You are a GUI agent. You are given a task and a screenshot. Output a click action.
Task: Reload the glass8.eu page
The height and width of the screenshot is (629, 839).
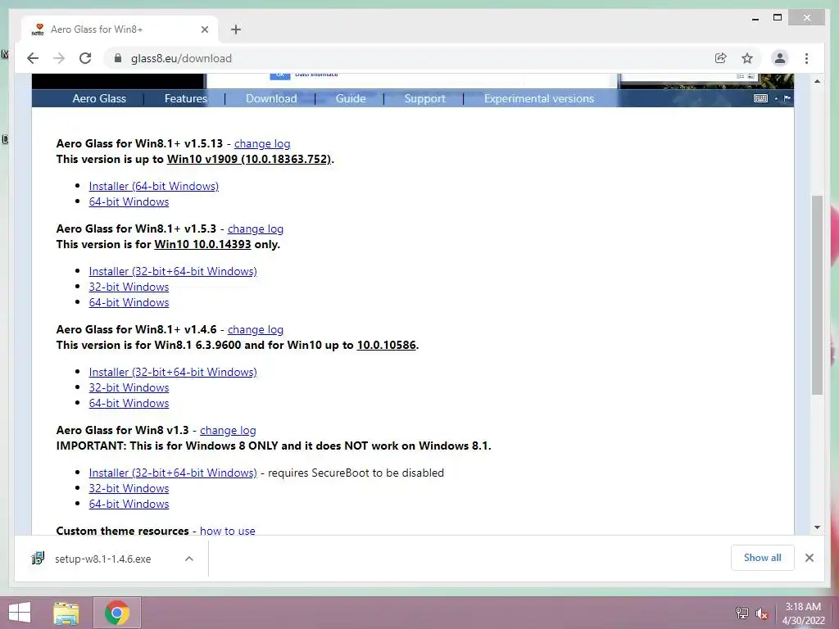point(85,58)
